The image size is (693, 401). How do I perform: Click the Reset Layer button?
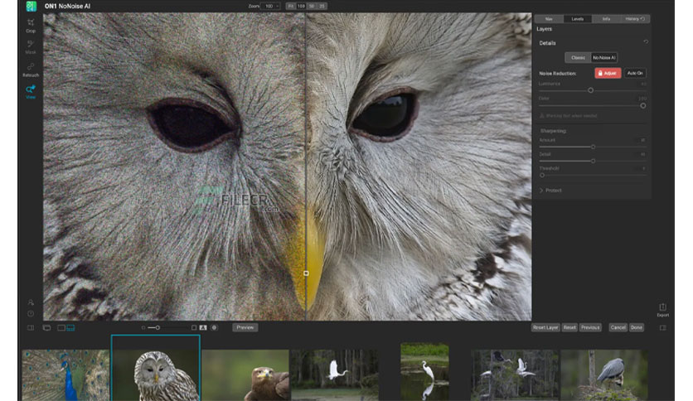coord(545,328)
